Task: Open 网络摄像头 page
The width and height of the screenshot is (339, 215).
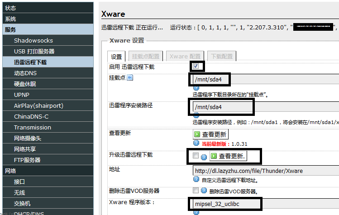Action: 48,138
